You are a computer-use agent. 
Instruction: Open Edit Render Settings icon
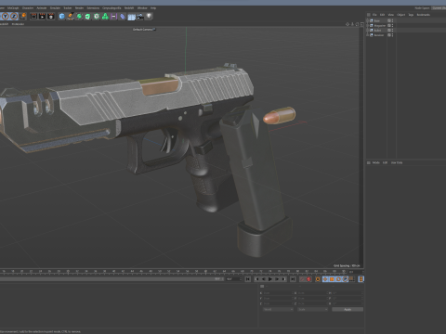point(51,16)
